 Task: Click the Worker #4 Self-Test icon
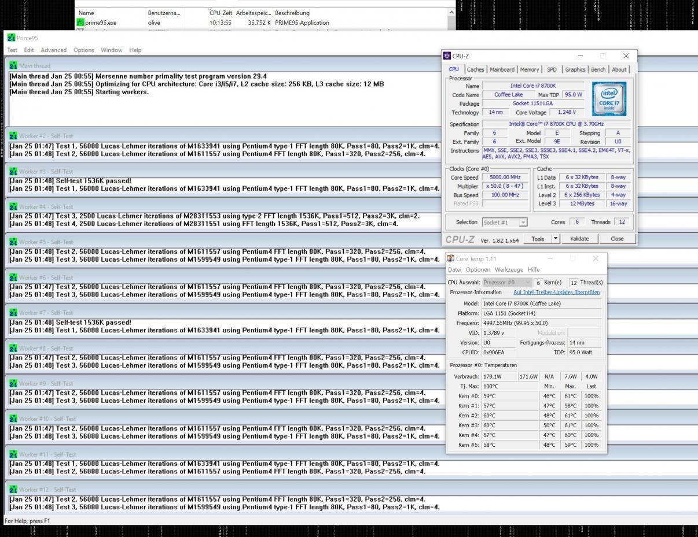coord(13,206)
